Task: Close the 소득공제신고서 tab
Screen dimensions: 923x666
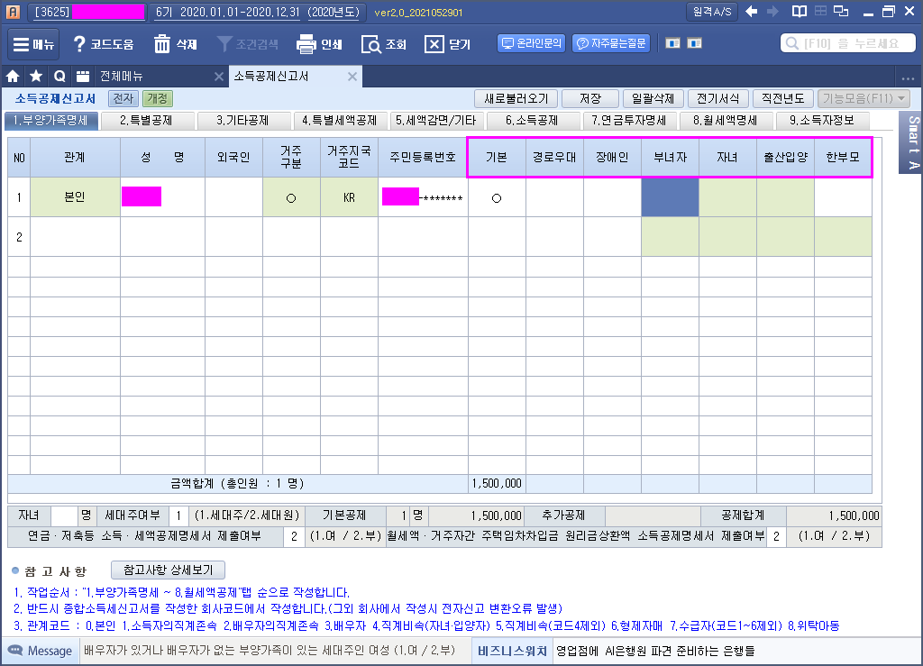Action: click(x=352, y=77)
